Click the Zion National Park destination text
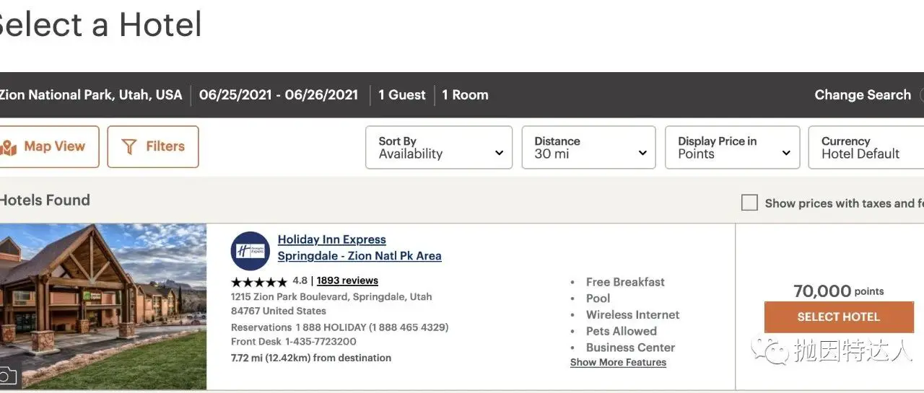 click(x=90, y=95)
